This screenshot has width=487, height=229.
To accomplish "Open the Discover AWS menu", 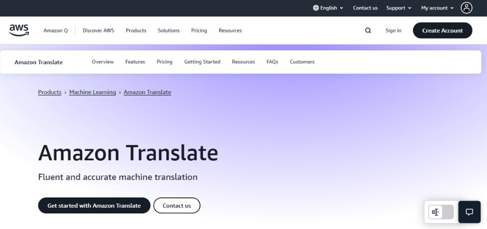I will click(x=98, y=31).
